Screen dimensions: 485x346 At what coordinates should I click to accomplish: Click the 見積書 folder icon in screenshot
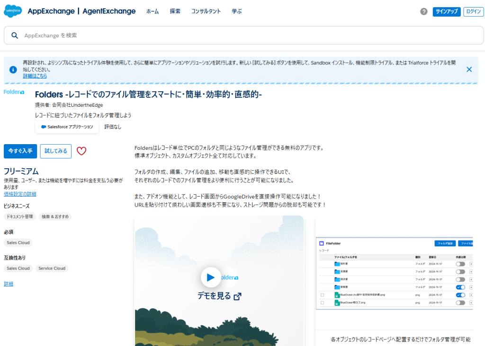337,272
